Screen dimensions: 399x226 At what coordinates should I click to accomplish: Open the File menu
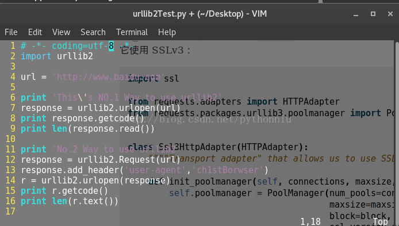11,32
